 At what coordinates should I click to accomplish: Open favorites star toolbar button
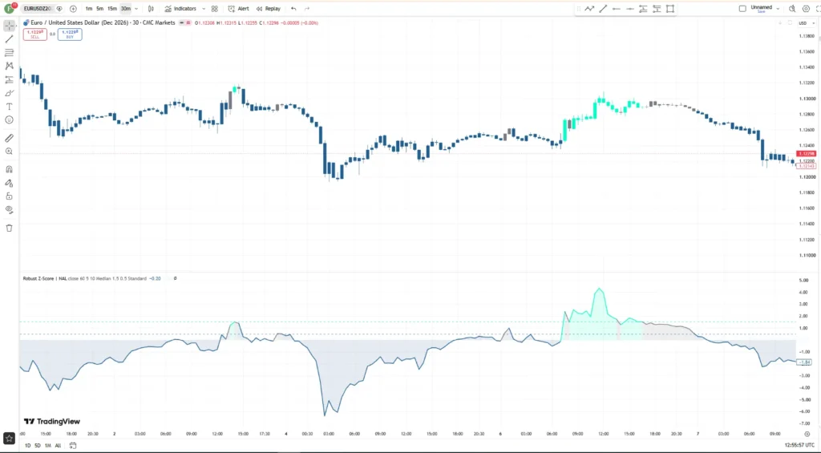(8, 438)
